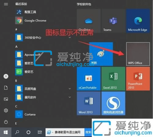
Task: Click the Cortana circle on taskbar
Action: click(x=28, y=132)
